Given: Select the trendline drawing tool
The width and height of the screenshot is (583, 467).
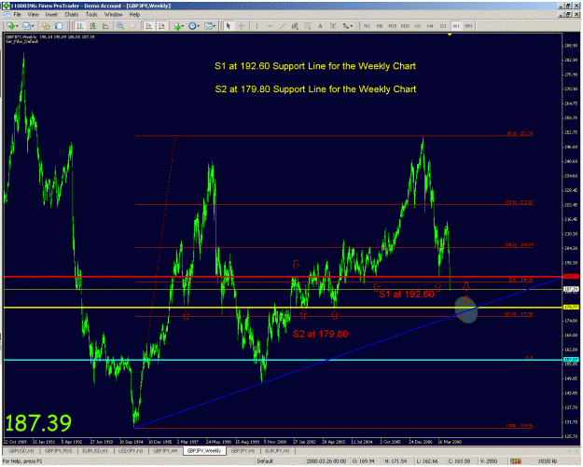Looking at the screenshot, I should click(x=283, y=26).
